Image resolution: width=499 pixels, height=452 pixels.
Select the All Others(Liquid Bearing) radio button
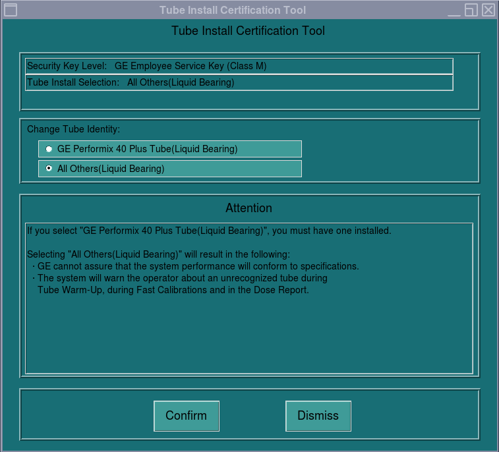(x=49, y=169)
